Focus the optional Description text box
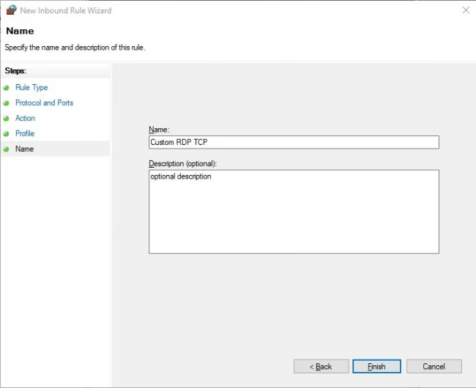This screenshot has height=388, width=476. coord(294,212)
